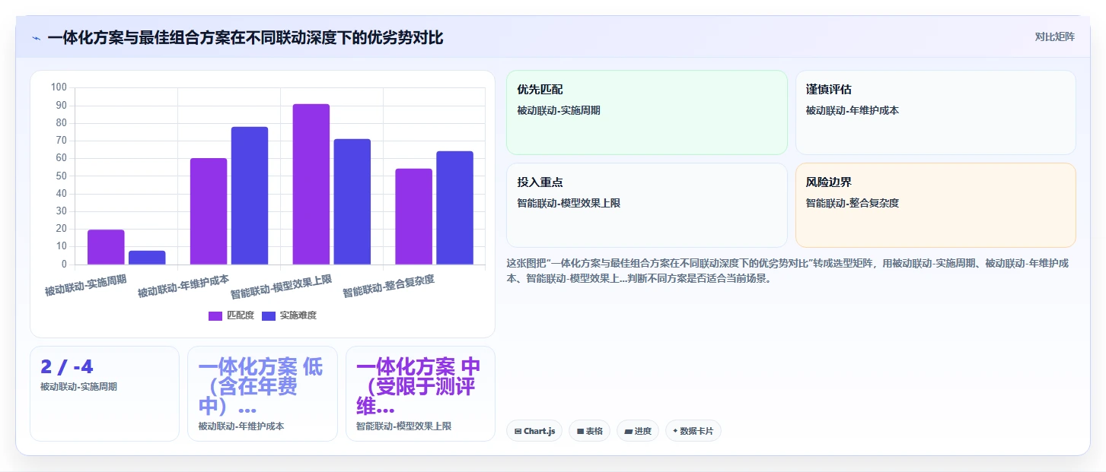Screen dimensions: 1106x472
Task: Click the description paragraph under the quadrant cards
Action: tap(788, 271)
